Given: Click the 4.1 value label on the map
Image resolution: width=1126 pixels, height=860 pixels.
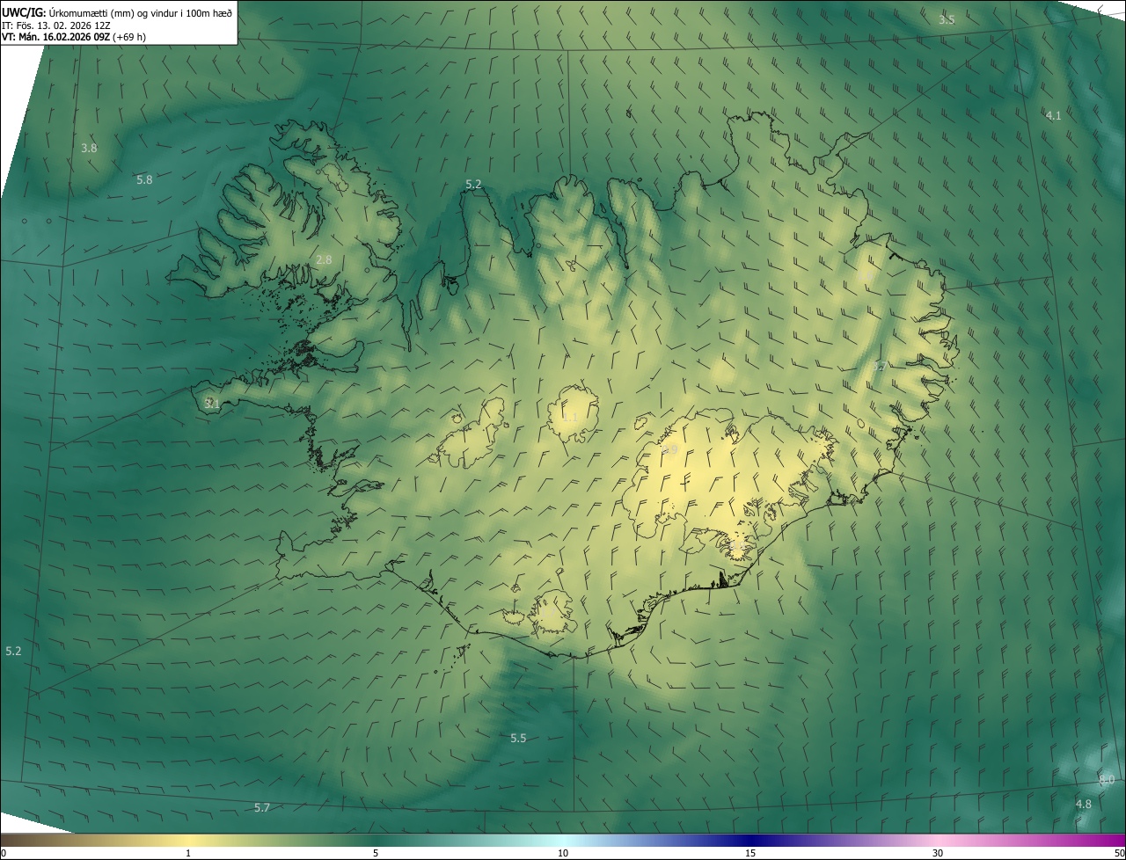Looking at the screenshot, I should point(1053,115).
